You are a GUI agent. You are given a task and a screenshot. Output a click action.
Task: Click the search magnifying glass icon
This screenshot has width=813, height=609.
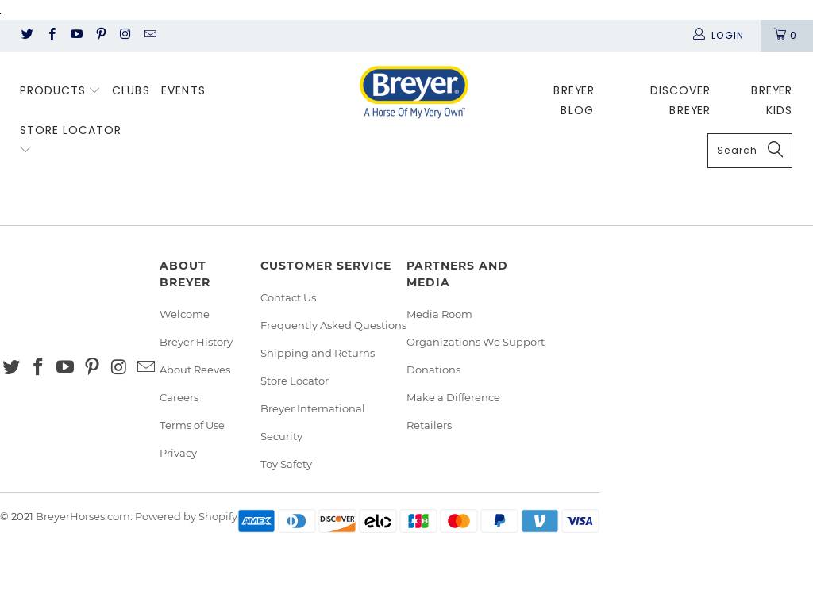(775, 150)
